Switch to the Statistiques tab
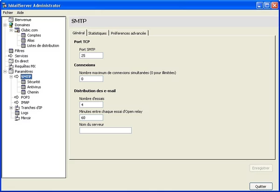280x192 pixels. pyautogui.click(x=98, y=33)
